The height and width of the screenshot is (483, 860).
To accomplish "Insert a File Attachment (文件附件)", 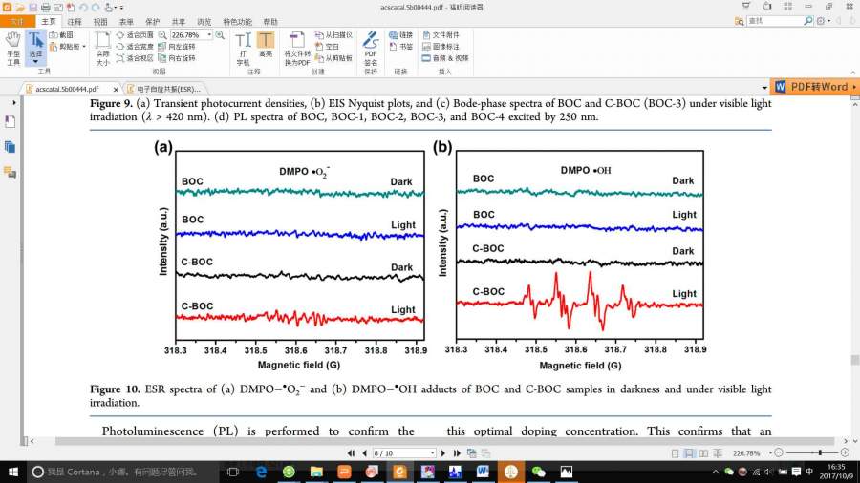I will (441, 35).
